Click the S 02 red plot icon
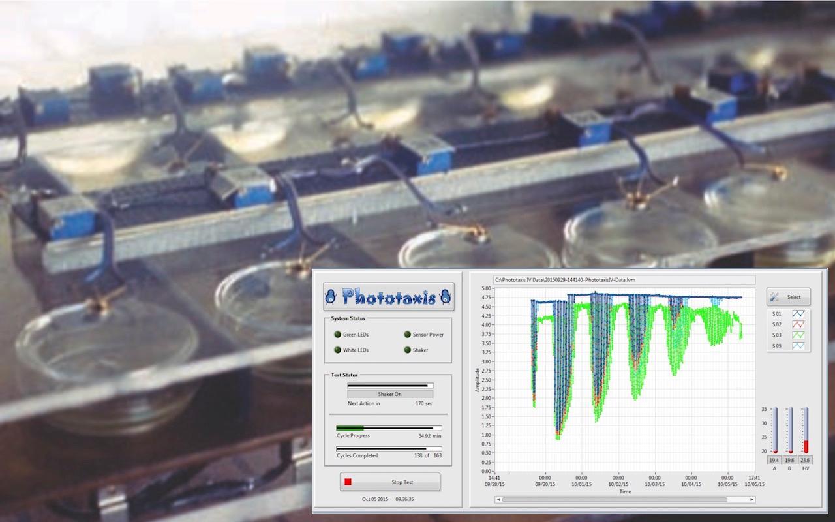The image size is (835, 522). tap(799, 324)
